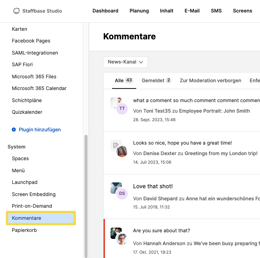Click the plus icon next to Plugin hinzufügen
Viewport: 260px width, 258px height.
(14, 129)
